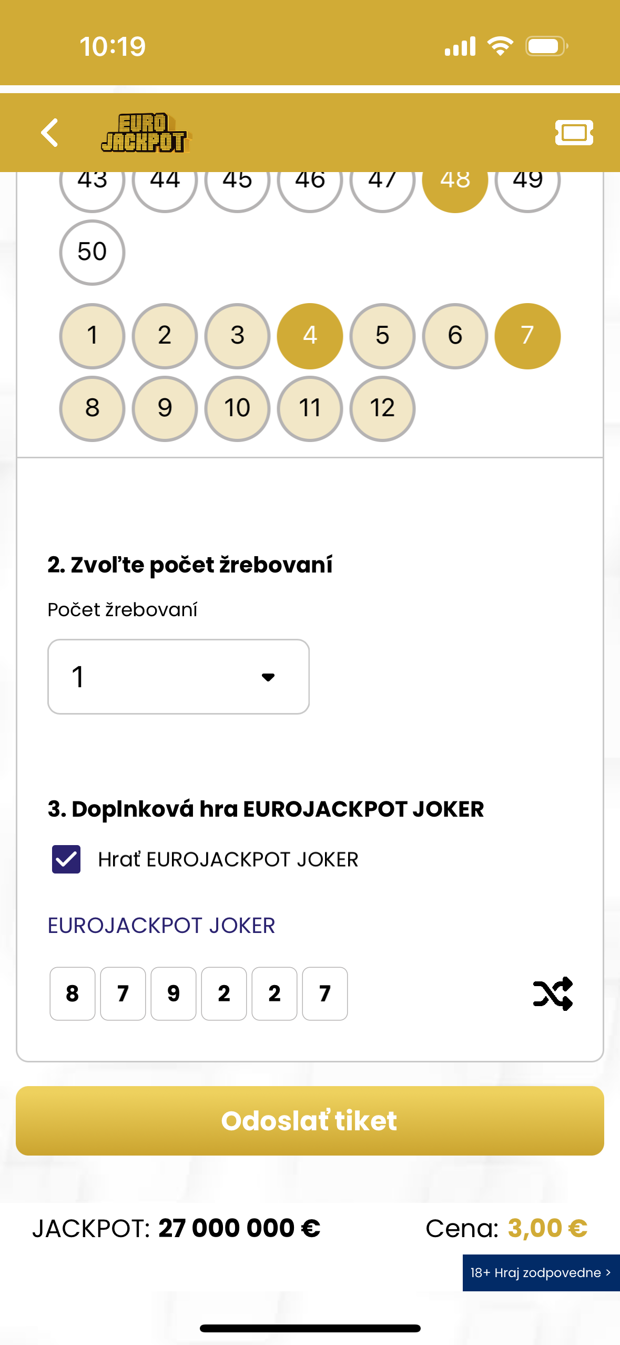Select number 11 in the second field
The width and height of the screenshot is (620, 1345).
click(309, 408)
